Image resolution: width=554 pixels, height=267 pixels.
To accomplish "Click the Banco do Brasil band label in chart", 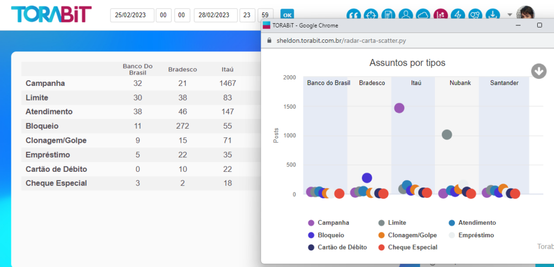I will tap(328, 83).
